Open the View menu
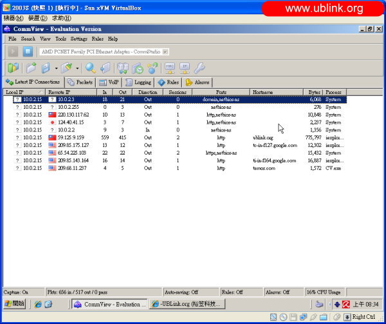The width and height of the screenshot is (386, 324). click(x=45, y=39)
